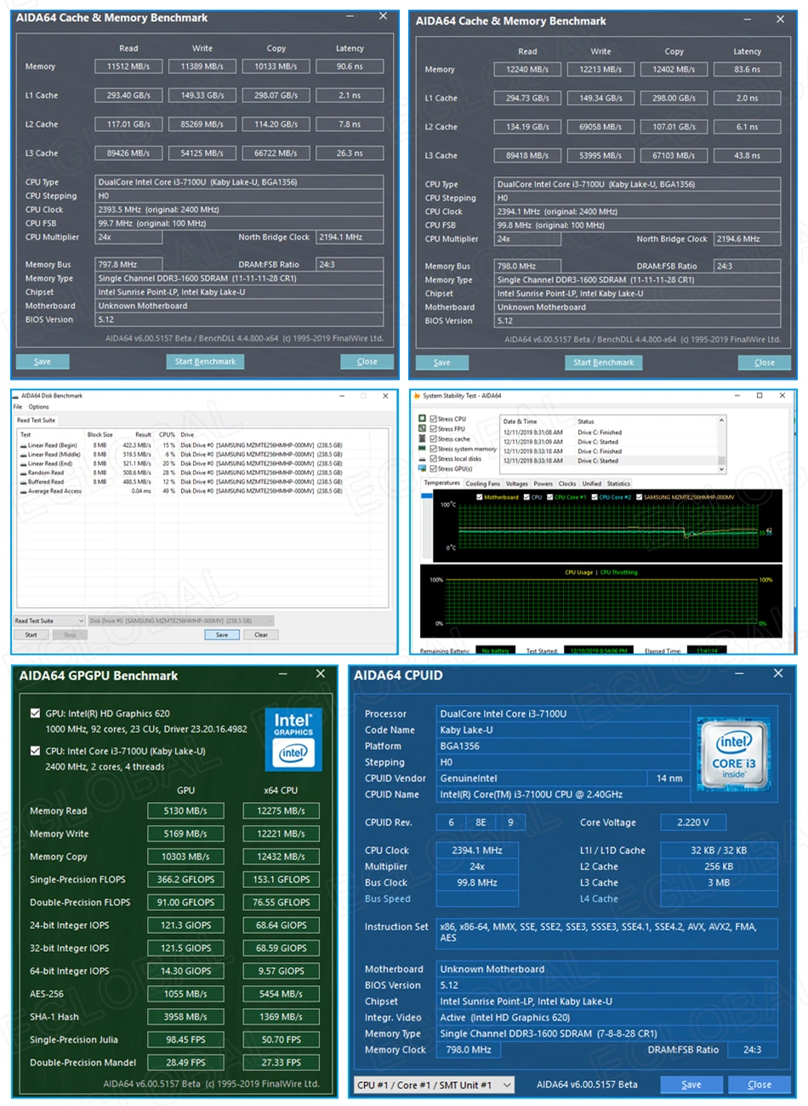
Task: Switch to Cooling Fans tab
Action: pyautogui.click(x=483, y=484)
